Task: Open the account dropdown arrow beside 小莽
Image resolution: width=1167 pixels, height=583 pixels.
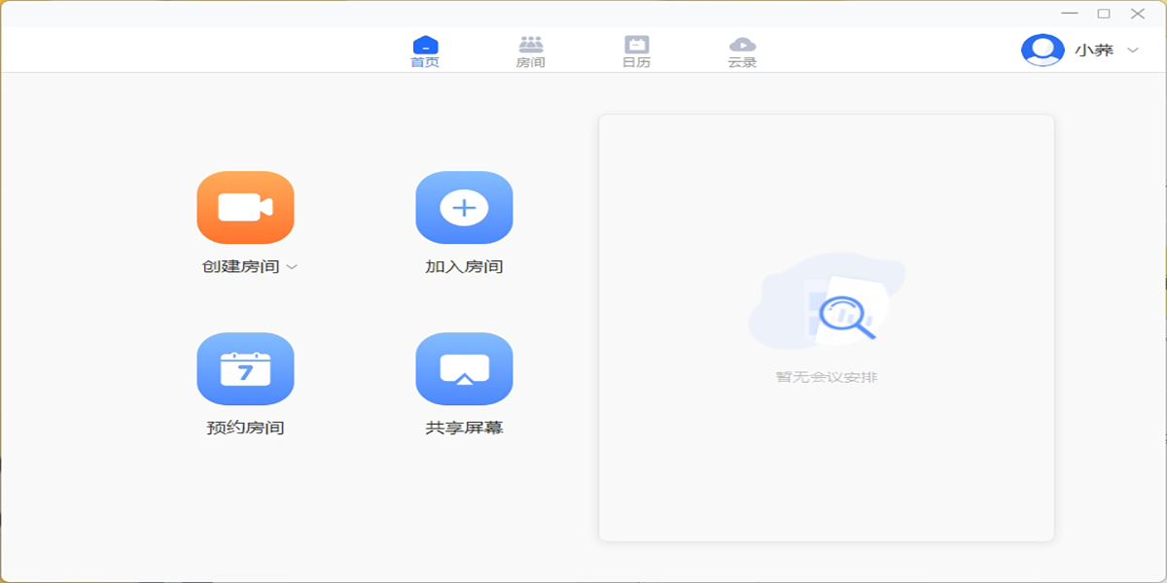Action: click(x=1132, y=51)
